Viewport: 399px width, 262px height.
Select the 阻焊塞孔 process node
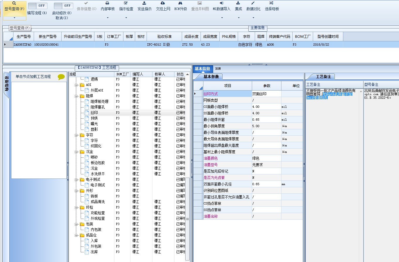(x=98, y=107)
